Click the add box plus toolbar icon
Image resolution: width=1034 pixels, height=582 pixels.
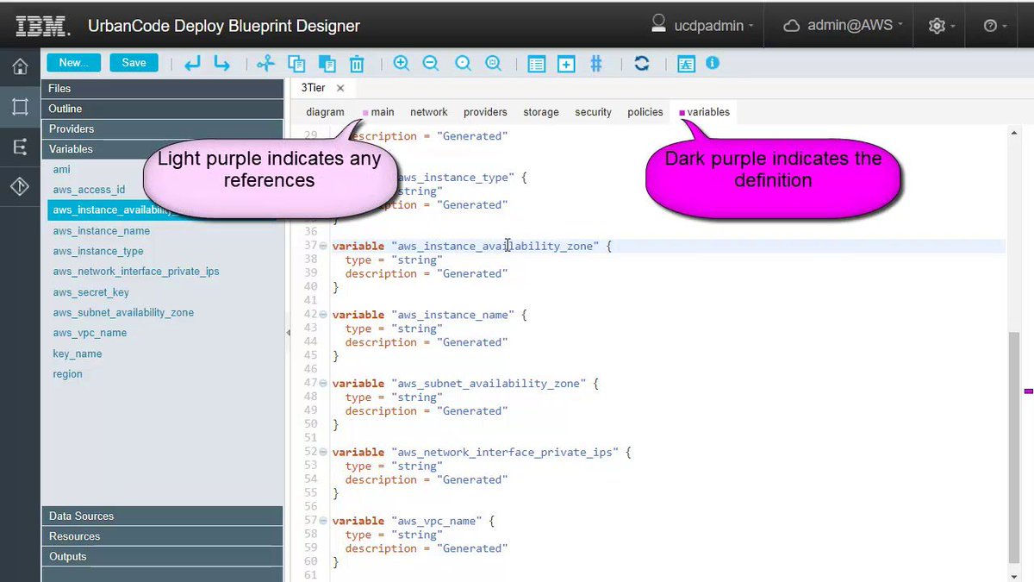pyautogui.click(x=566, y=64)
